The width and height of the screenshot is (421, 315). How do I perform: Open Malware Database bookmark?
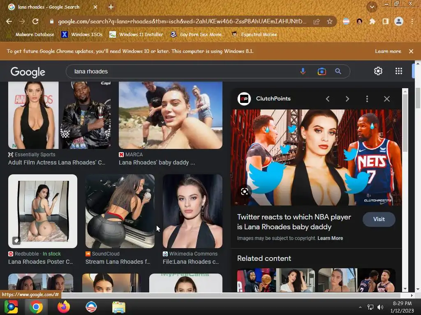pyautogui.click(x=31, y=34)
